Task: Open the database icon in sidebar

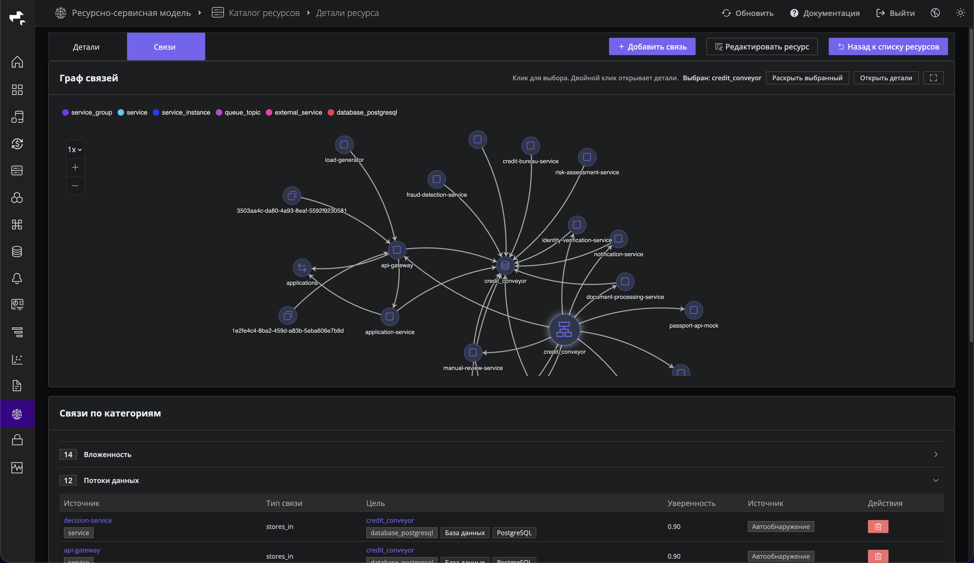Action: pos(17,251)
